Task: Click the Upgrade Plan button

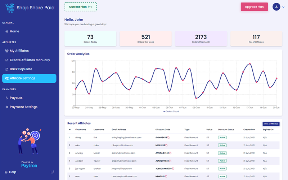Action: pos(254,7)
